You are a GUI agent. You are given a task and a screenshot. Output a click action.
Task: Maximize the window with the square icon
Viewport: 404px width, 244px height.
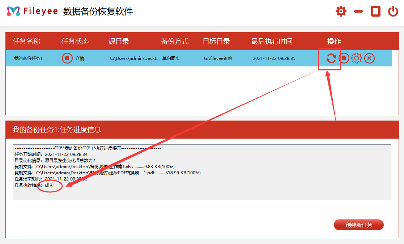tap(376, 11)
